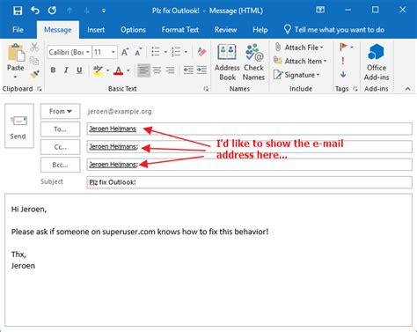This screenshot has height=332, width=417.
Task: Switch to the Options tab
Action: tap(133, 30)
